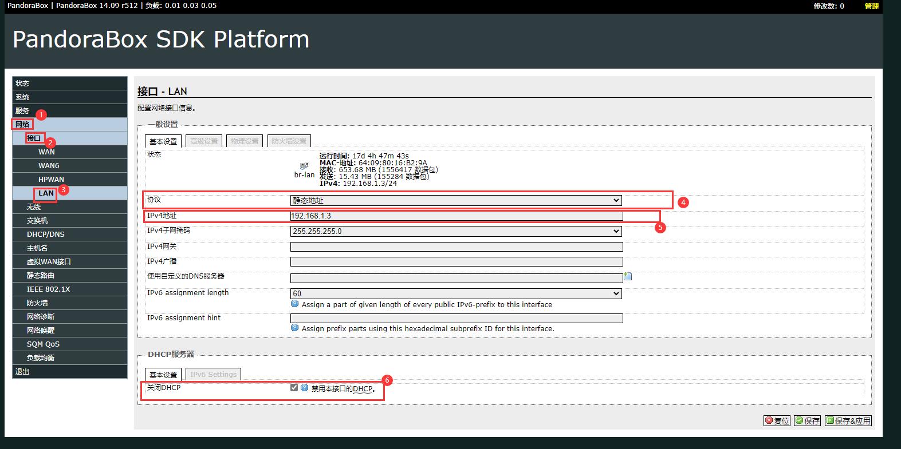Viewport: 901px width, 449px height.
Task: Open the Services menu in sidebar
Action: 70,111
